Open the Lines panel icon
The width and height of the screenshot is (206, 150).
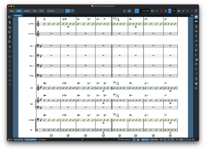click(196, 74)
